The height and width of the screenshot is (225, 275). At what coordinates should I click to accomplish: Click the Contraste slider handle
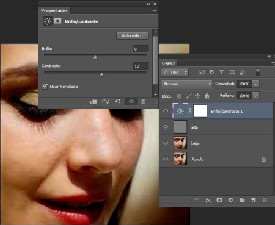tap(101, 75)
